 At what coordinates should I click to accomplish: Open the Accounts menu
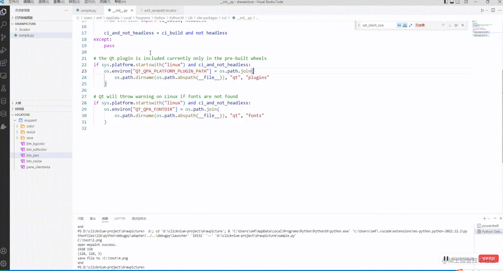pyautogui.click(x=4, y=251)
